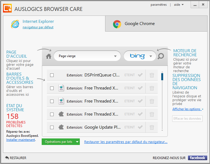Click trash icon for second Free Threaded row
Image resolution: width=210 pixels, height=164 pixels.
pos(152,101)
